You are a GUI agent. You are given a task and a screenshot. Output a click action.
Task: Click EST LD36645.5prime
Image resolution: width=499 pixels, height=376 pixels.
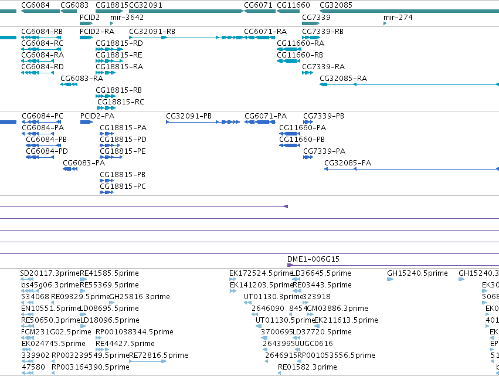point(322,273)
